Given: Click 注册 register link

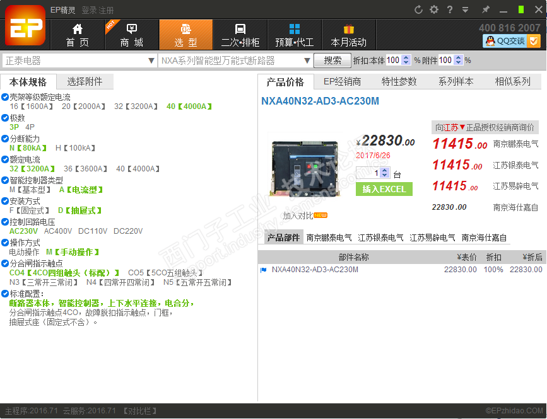Looking at the screenshot, I should pos(106,10).
